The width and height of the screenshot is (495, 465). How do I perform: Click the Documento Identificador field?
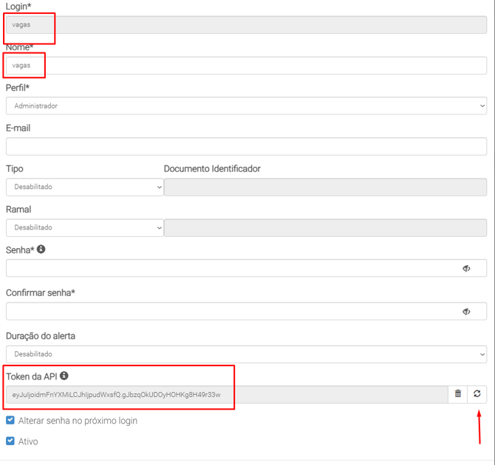pyautogui.click(x=325, y=187)
